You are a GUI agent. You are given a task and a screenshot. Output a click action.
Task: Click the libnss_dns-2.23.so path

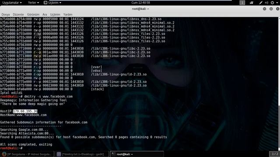(x=126, y=19)
